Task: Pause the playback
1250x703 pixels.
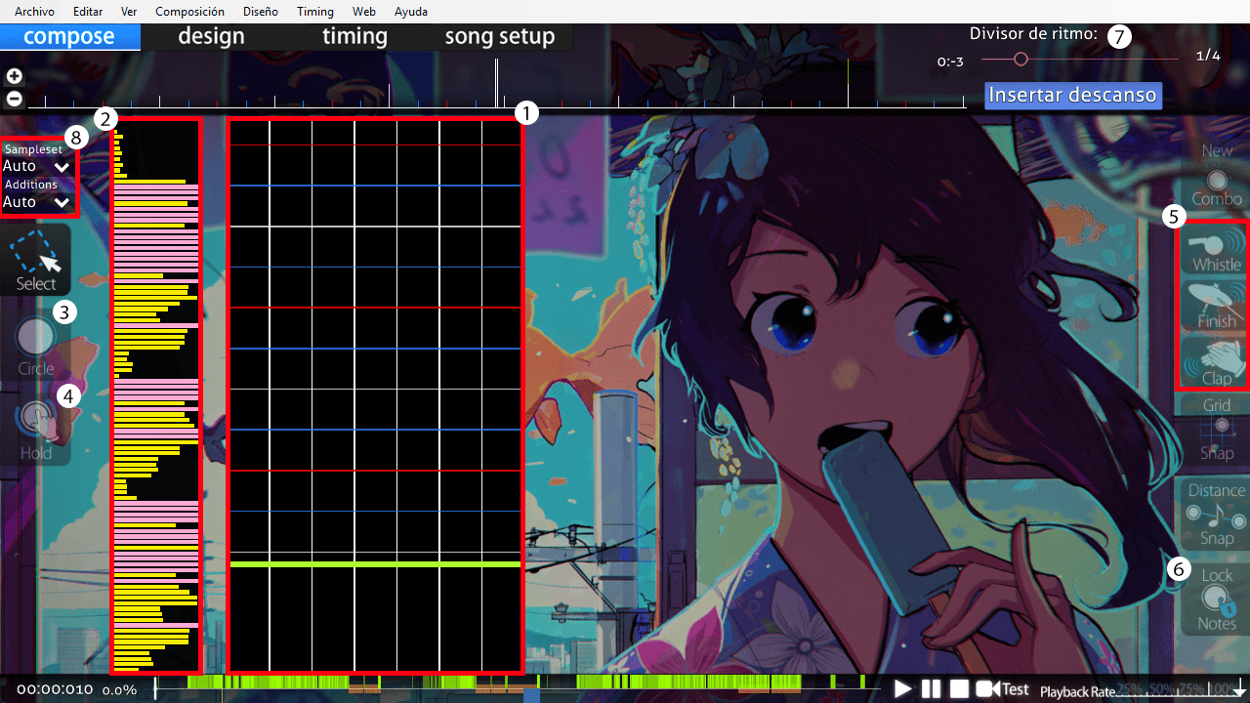Action: click(932, 689)
